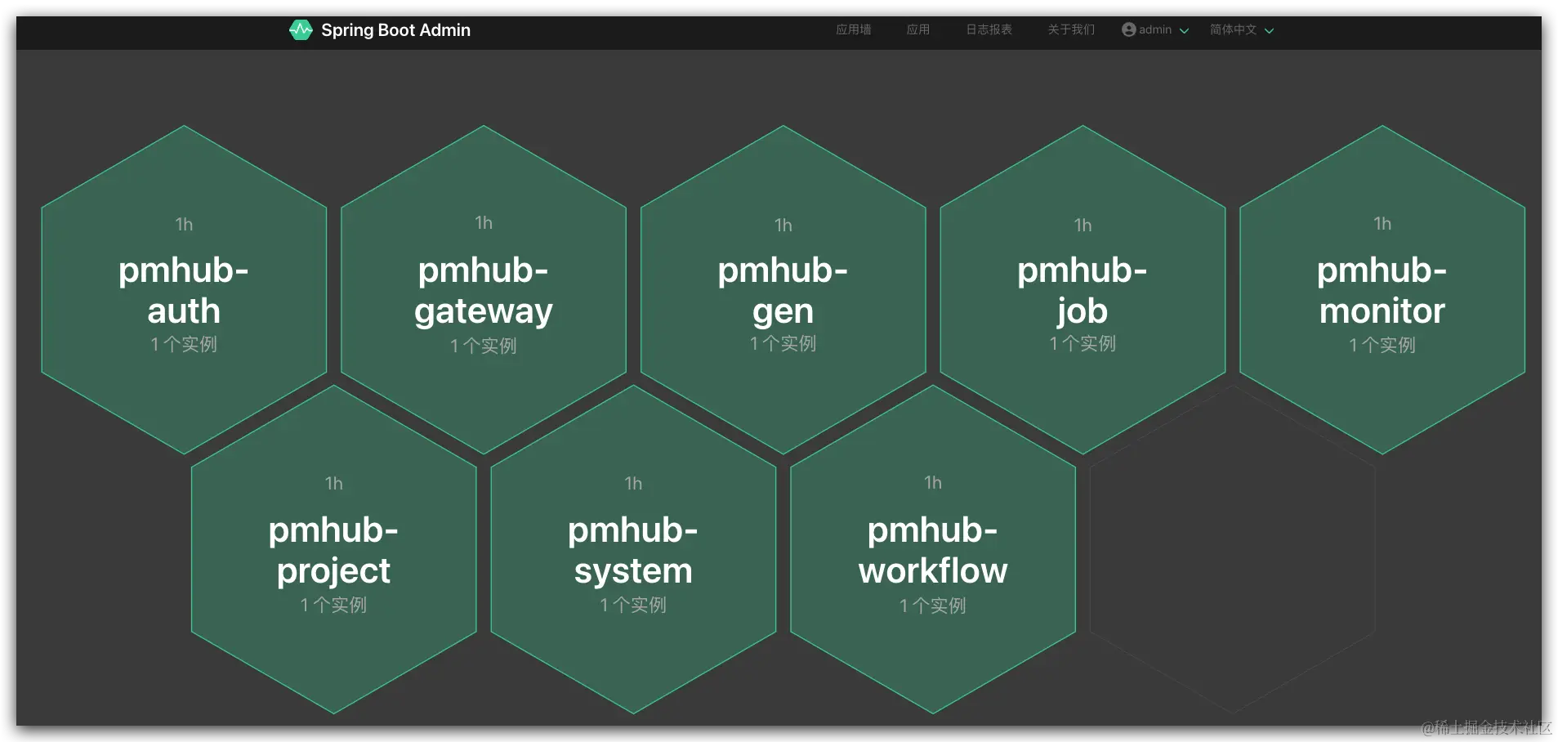Open the pmhub-project hexagon
1558x742 pixels.
tap(333, 549)
